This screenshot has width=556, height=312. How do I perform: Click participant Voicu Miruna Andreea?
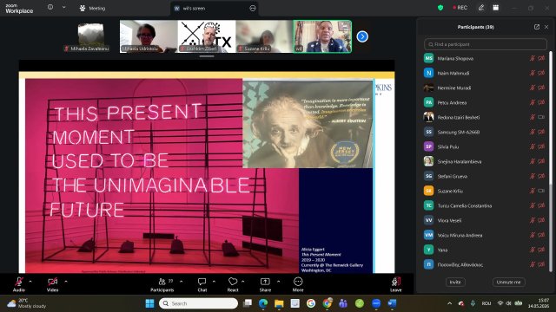485,235
